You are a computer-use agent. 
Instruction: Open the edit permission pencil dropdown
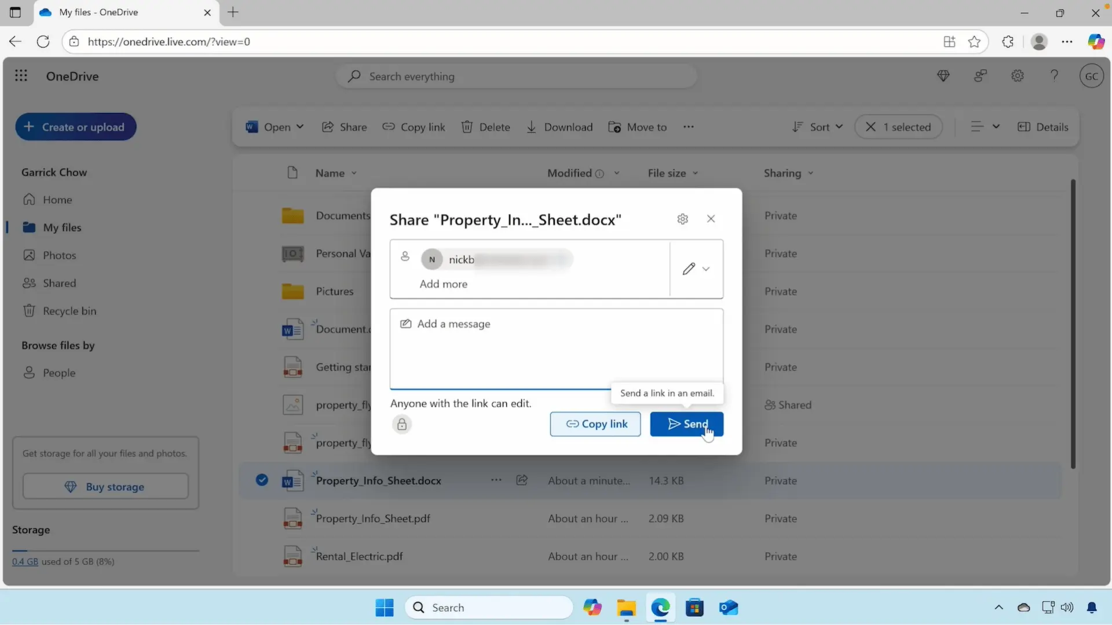click(x=696, y=269)
